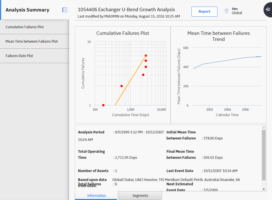The height and width of the screenshot is (200, 272).
Task: Click the Total Operating Time label
Action: point(92,154)
